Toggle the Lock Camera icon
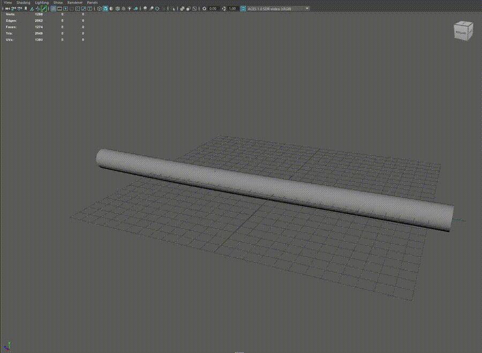482x353 pixels. [13, 9]
